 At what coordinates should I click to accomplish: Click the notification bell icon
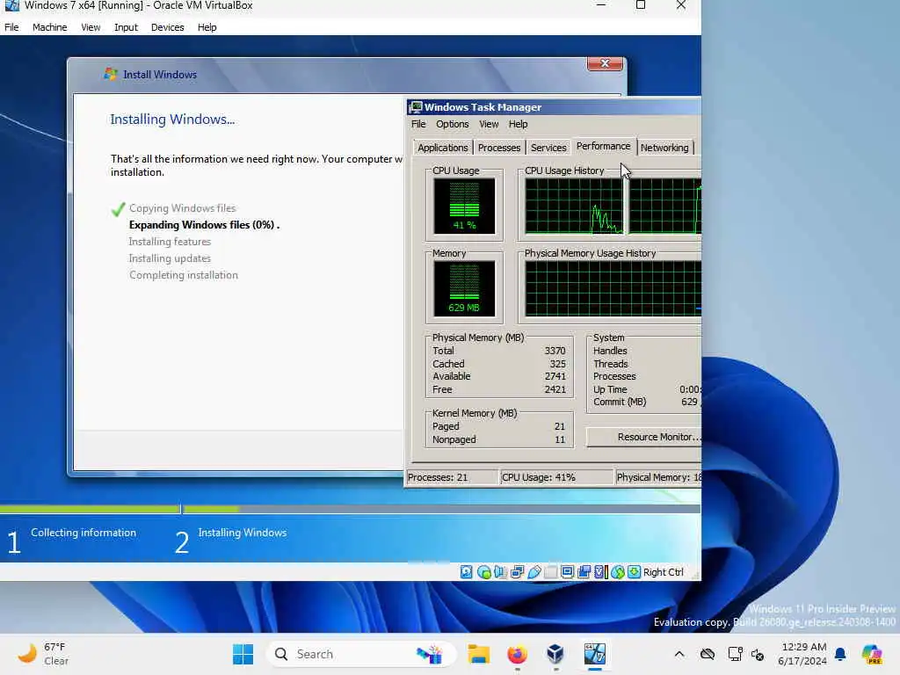[x=840, y=654]
